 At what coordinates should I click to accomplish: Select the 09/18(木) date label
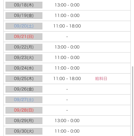(x=24, y=5)
